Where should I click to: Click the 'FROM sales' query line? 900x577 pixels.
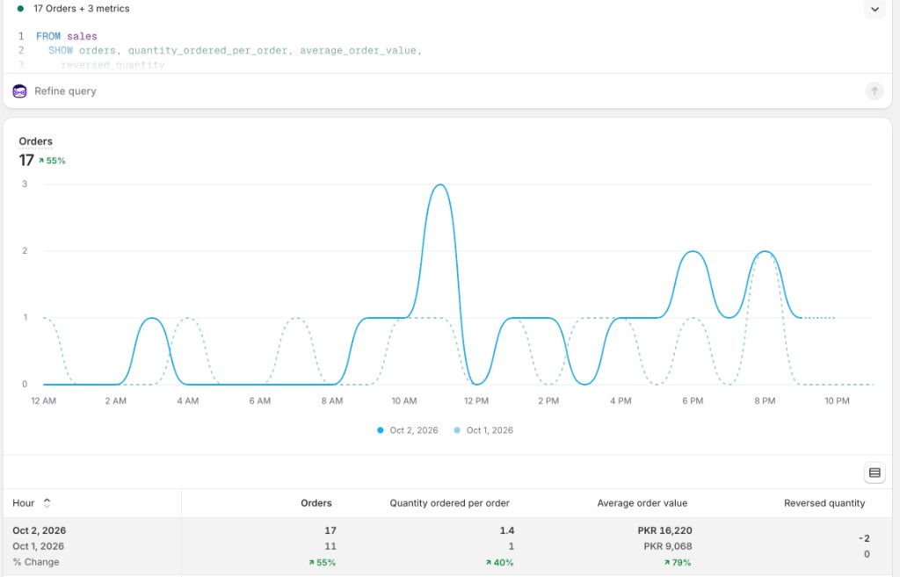[67, 36]
